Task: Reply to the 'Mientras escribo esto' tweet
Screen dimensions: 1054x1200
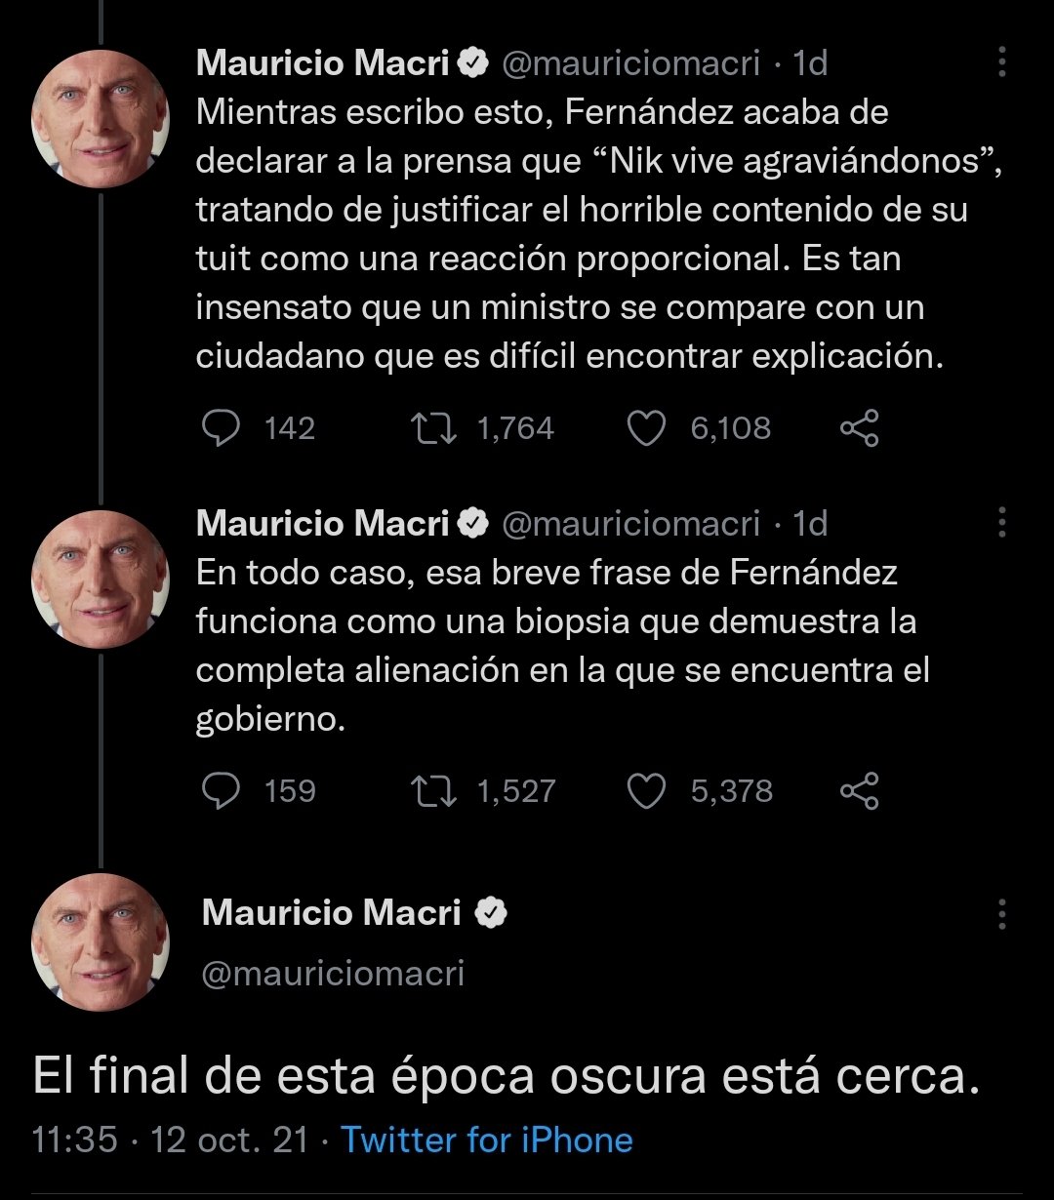Action: [x=221, y=428]
